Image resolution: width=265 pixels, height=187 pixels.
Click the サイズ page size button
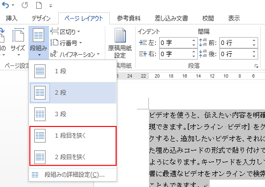click(x=18, y=42)
